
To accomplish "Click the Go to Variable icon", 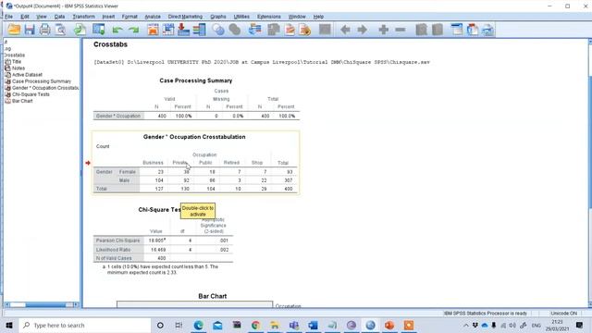I will (183, 30).
